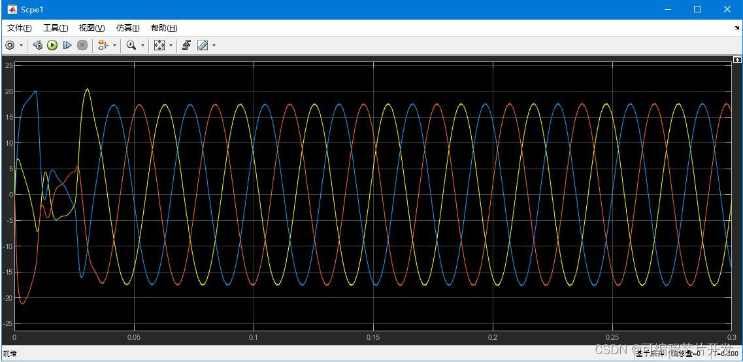The height and width of the screenshot is (362, 743).
Task: Minimize the Scpe1 window
Action: click(x=668, y=10)
